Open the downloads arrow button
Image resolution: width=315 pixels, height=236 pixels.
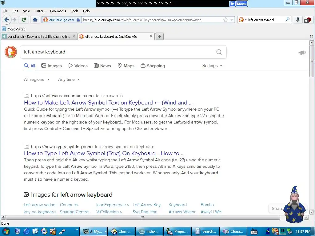(298, 20)
